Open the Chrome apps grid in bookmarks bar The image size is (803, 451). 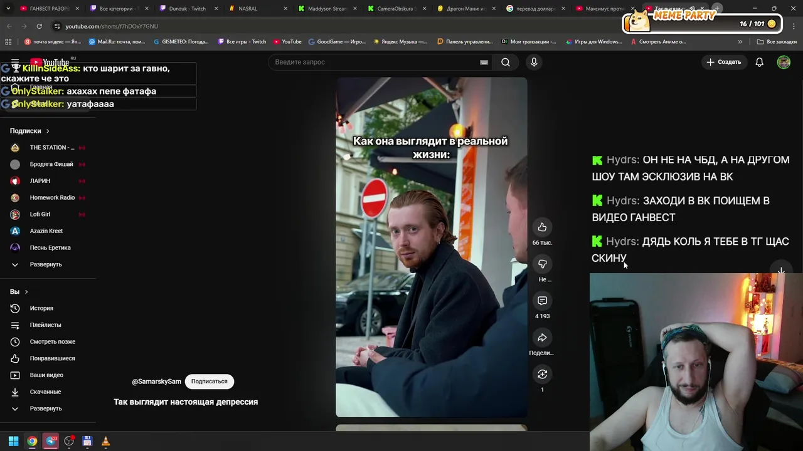pyautogui.click(x=8, y=41)
